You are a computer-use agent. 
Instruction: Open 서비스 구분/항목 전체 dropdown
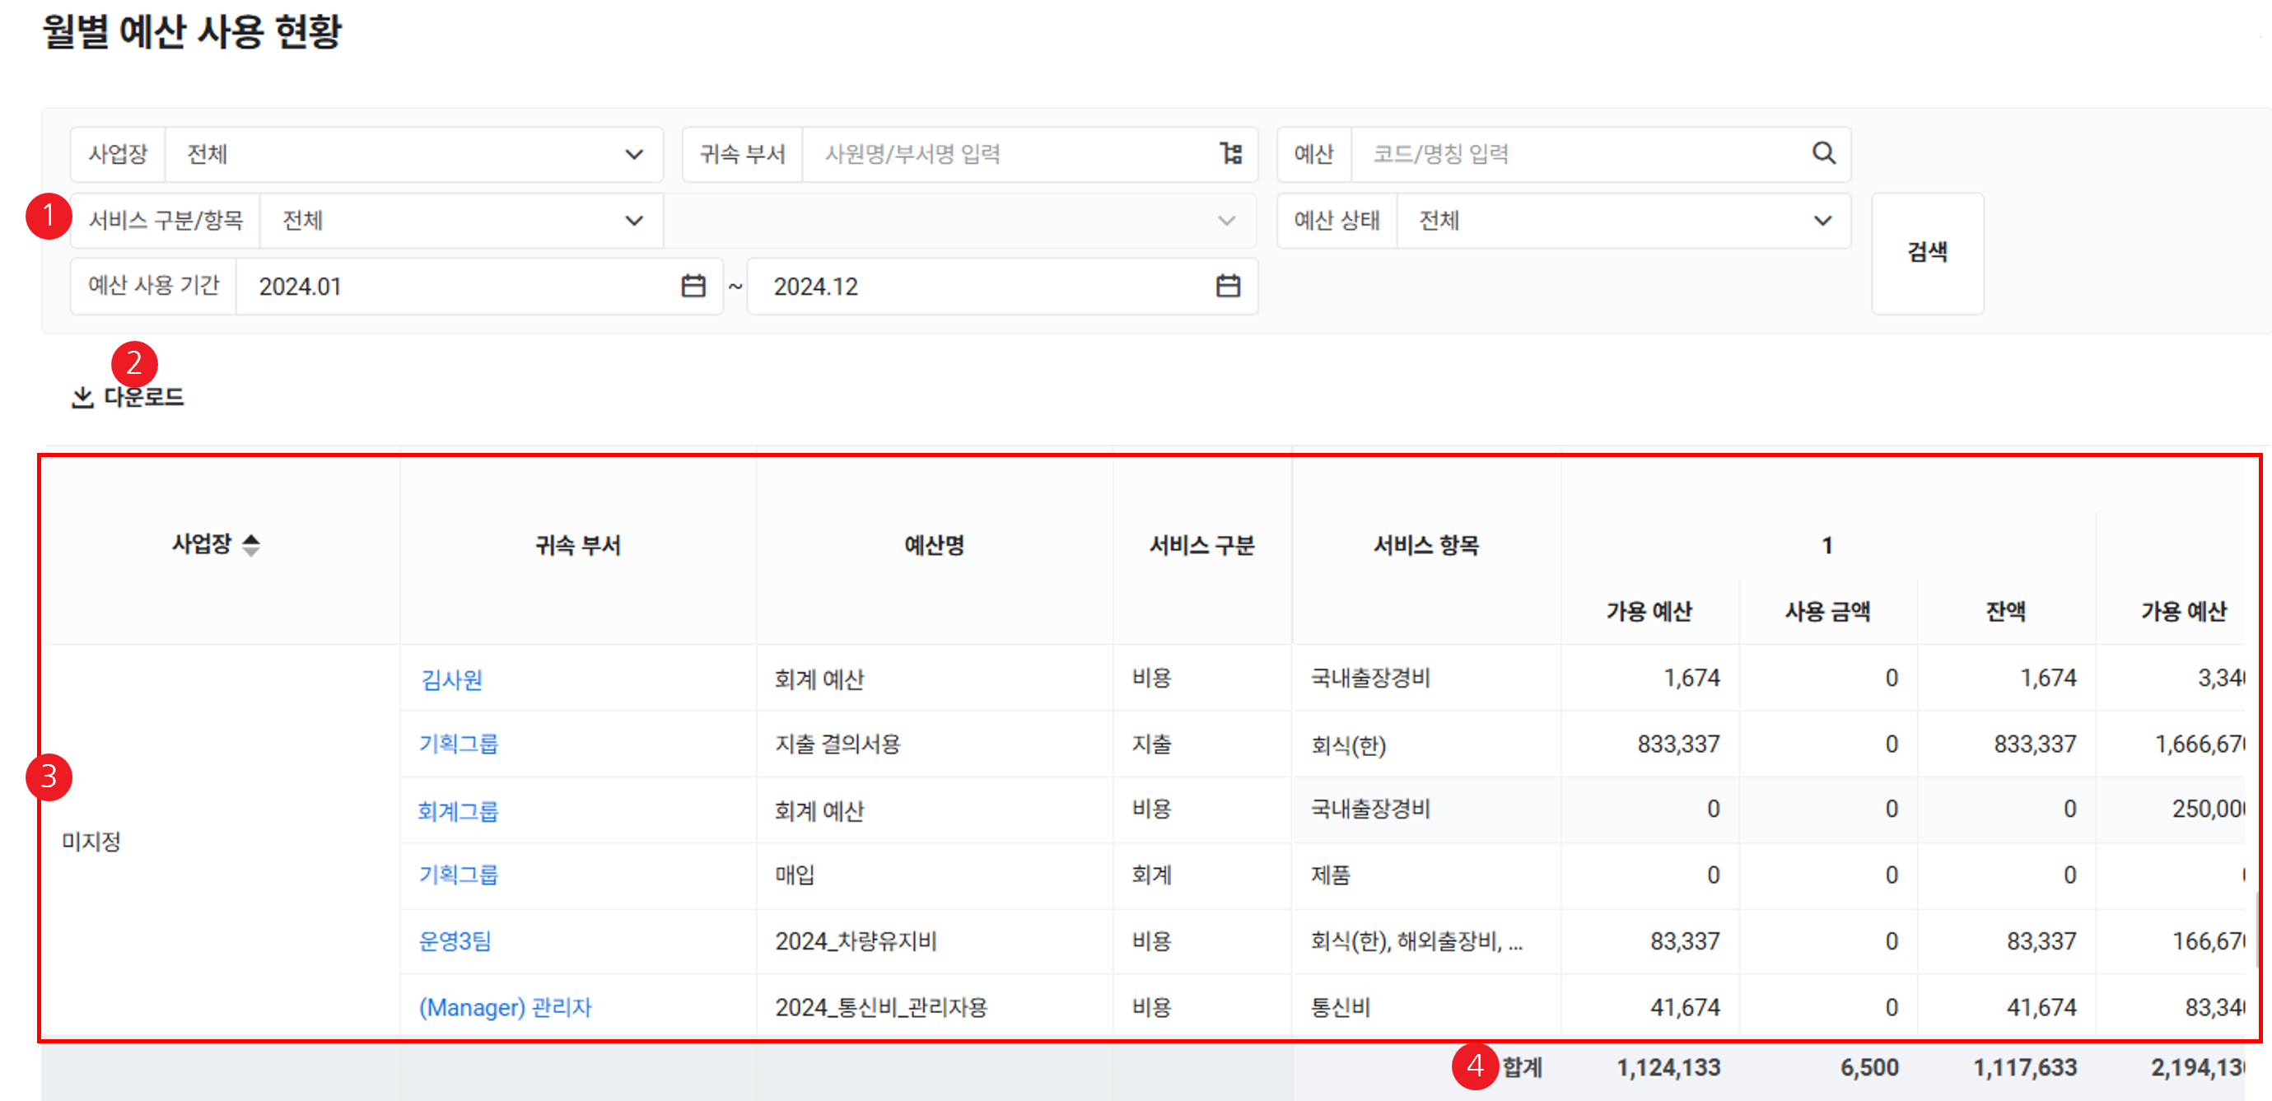(x=633, y=221)
